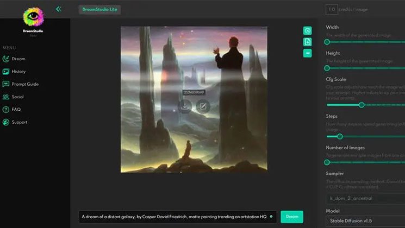Image resolution: width=405 pixels, height=228 pixels.
Task: Click the green Dream button
Action: 292,217
